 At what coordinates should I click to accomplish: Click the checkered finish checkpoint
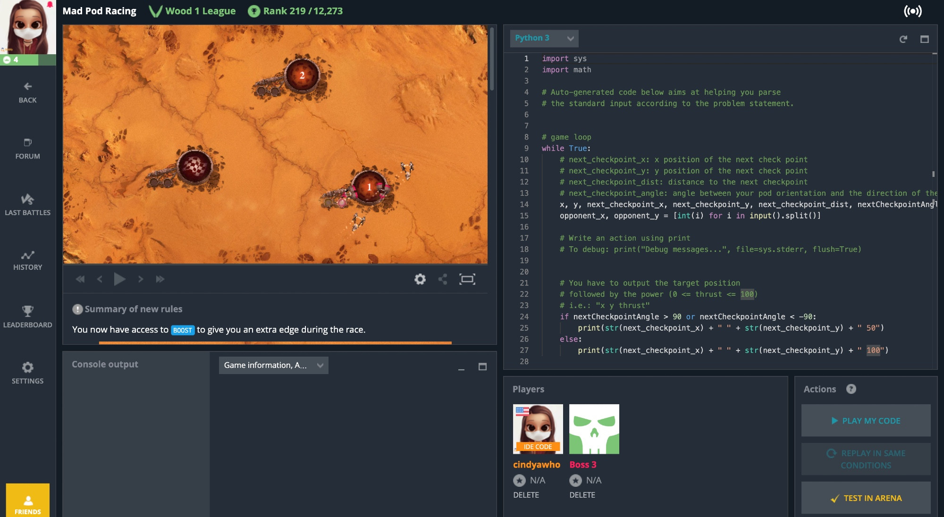(x=194, y=166)
